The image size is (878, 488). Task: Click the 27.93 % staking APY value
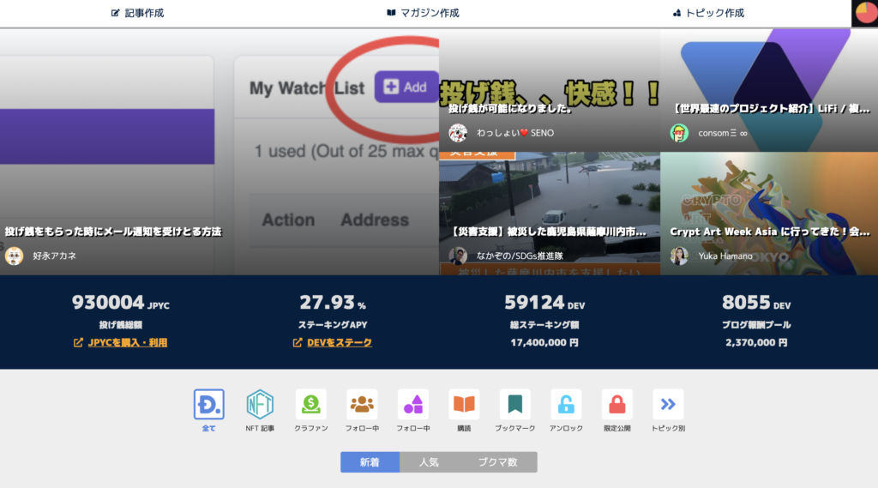pyautogui.click(x=333, y=303)
